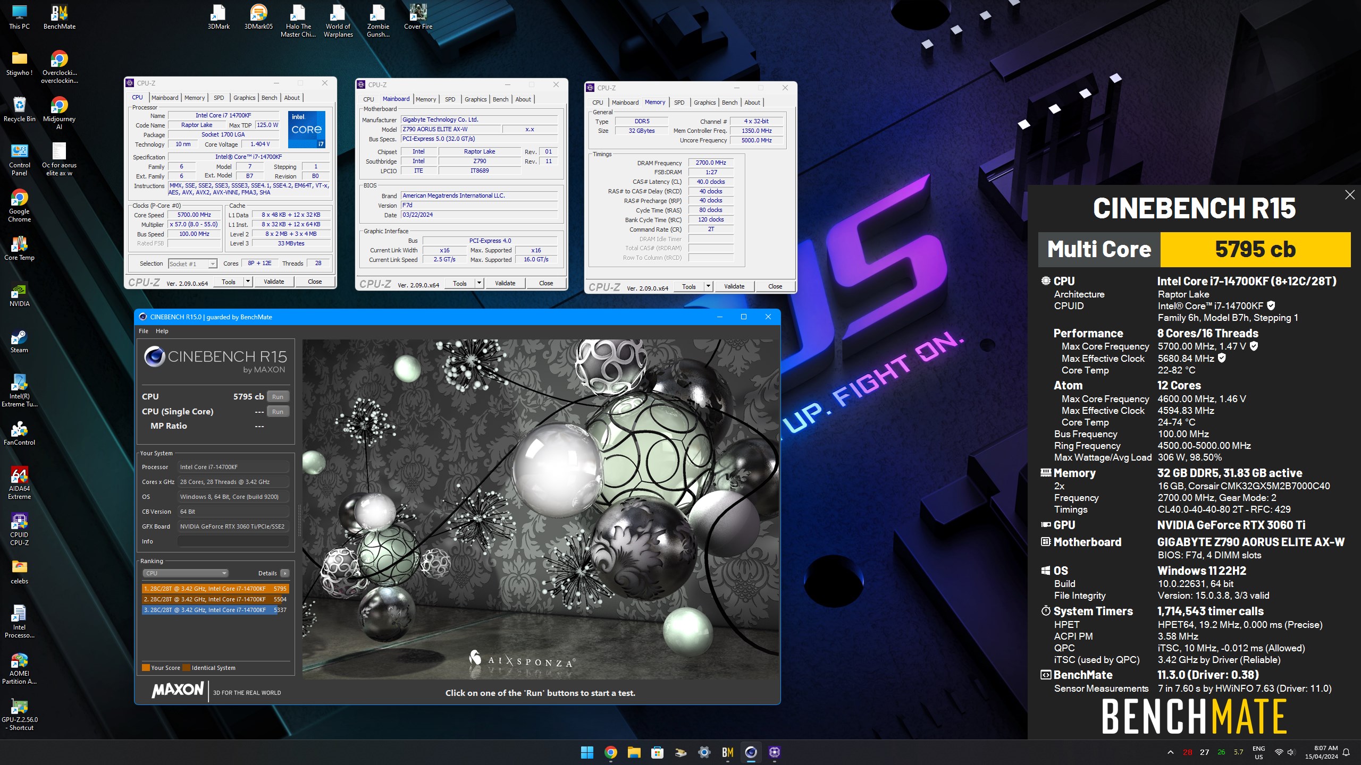Expand Tools dropdown arrow in Mainboard window
Image resolution: width=1361 pixels, height=765 pixels.
point(479,283)
